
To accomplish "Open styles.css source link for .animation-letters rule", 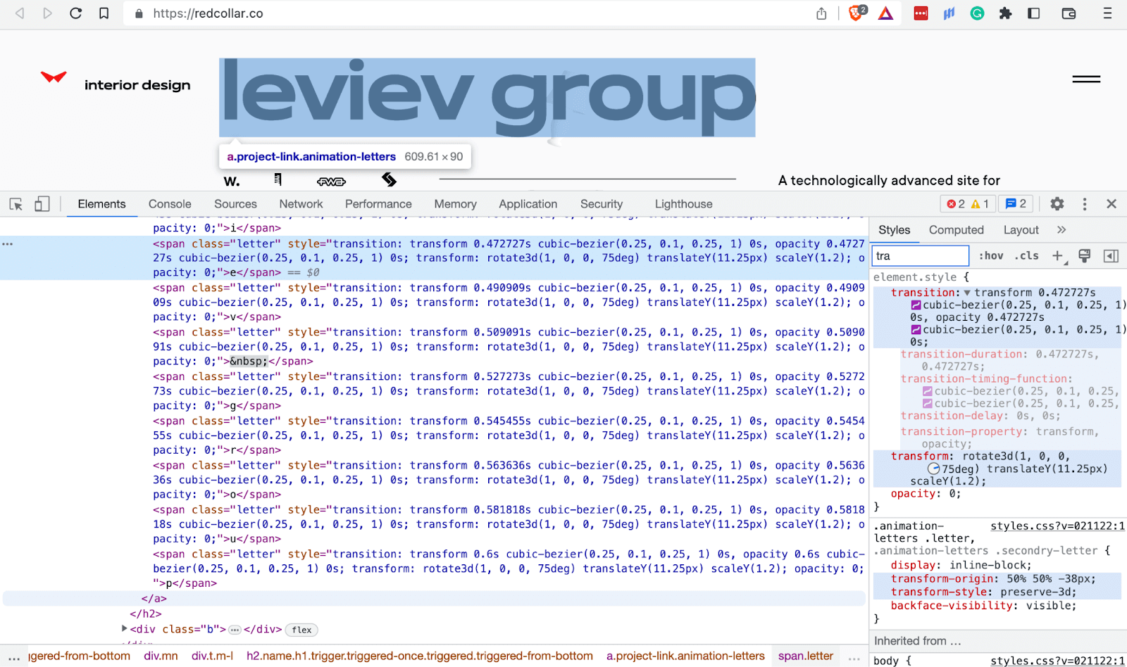I will pos(1057,526).
